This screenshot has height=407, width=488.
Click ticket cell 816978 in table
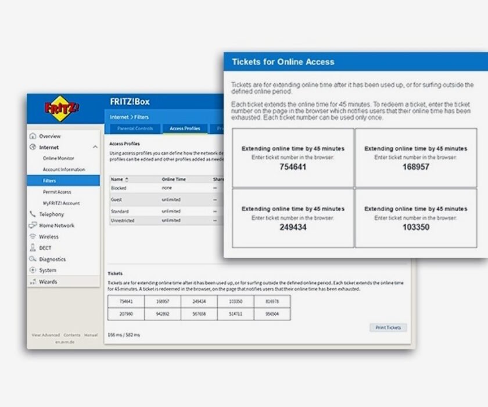[272, 301]
